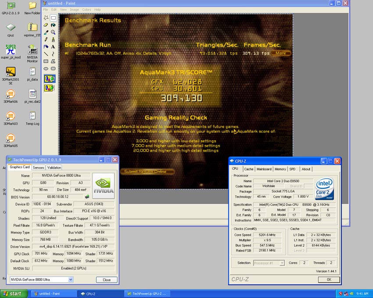Select the Pencil tool in Paint
The width and height of the screenshot is (373, 298).
(46, 39)
